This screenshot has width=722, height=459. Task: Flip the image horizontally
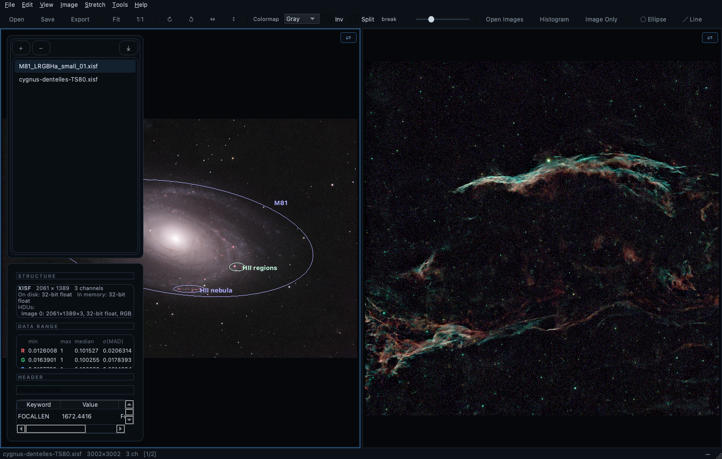[x=213, y=20]
